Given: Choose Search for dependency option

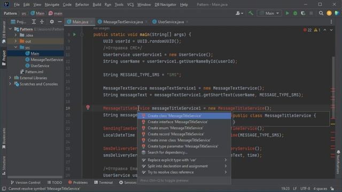Looking at the screenshot, I should (184, 153).
